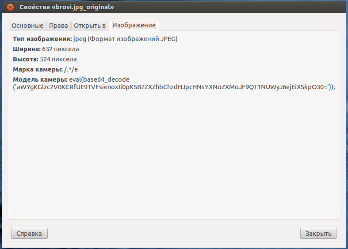
Task: Select the Открыть в tab
Action: point(89,26)
